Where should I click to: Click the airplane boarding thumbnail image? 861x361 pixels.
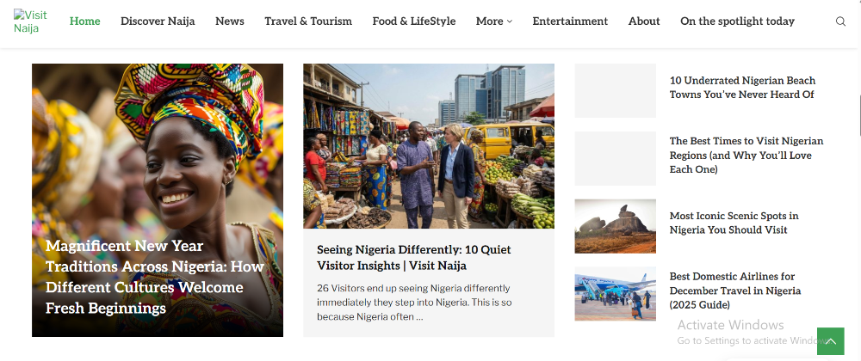615,294
